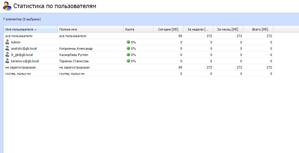Image resolution: width=299 pixels, height=153 pixels.
Task: Click the 7 элементов (0 выбрано) counter
Action: 22,19
